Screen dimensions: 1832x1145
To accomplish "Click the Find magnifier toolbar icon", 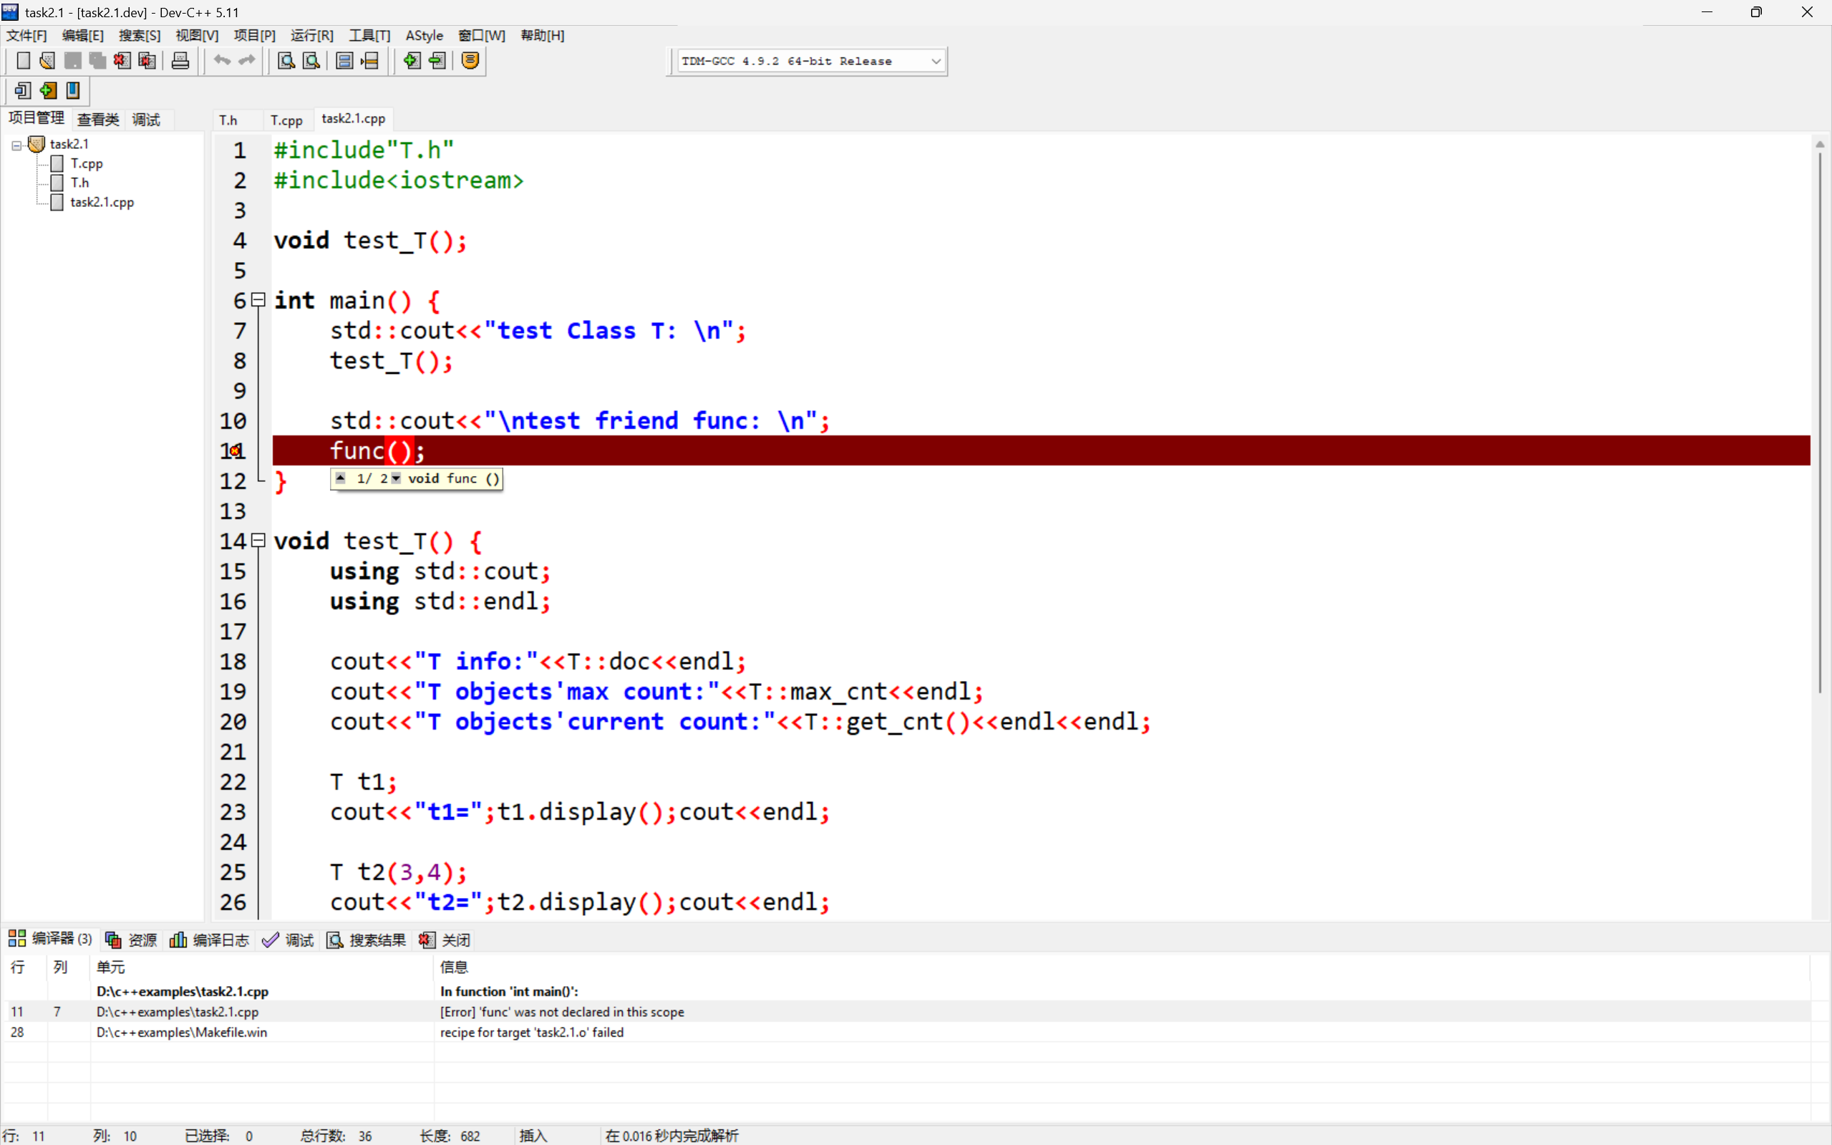I will click(286, 61).
